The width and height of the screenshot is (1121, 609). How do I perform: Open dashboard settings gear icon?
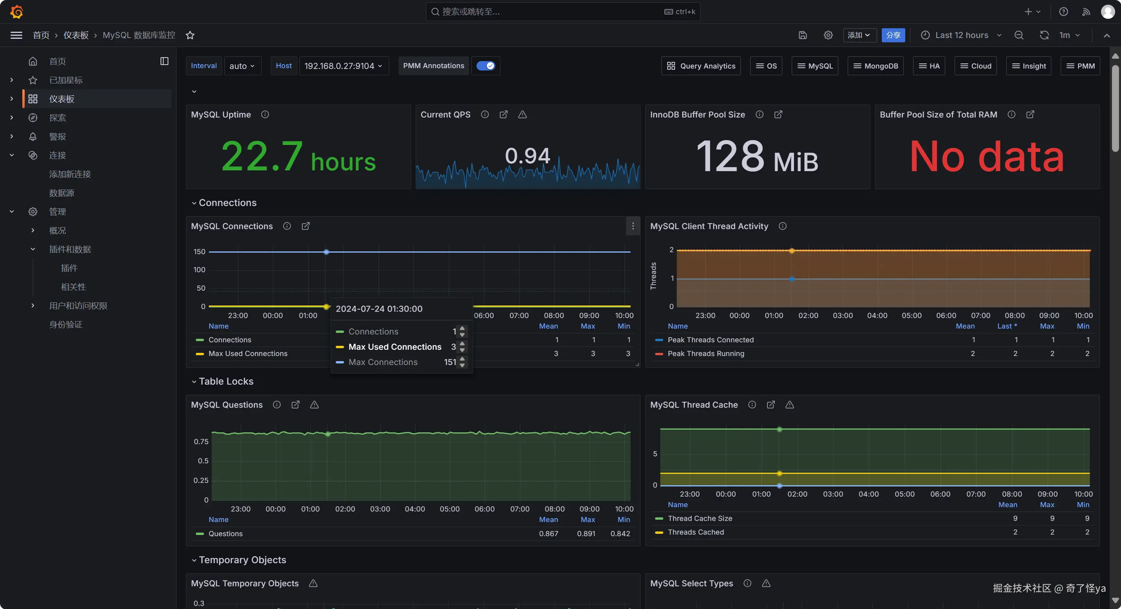pyautogui.click(x=828, y=35)
